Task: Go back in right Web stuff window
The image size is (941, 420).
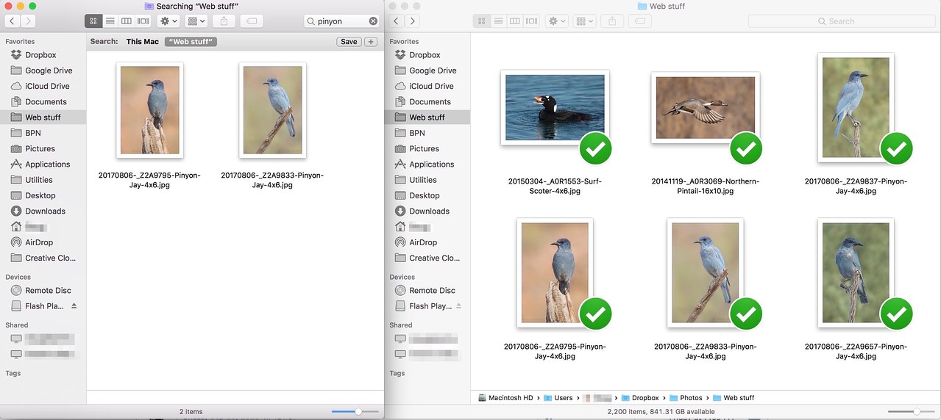Action: pyautogui.click(x=396, y=21)
